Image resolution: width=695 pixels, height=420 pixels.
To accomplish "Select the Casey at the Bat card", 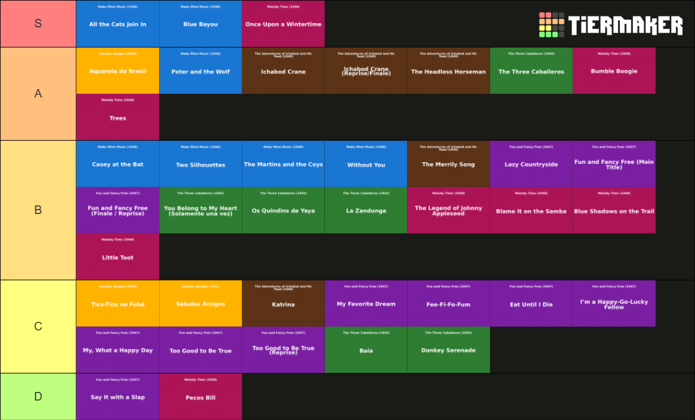I will point(118,164).
